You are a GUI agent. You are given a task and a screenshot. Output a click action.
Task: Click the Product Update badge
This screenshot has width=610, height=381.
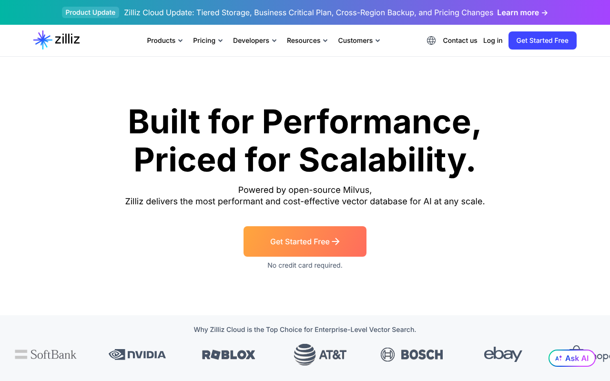pos(91,12)
